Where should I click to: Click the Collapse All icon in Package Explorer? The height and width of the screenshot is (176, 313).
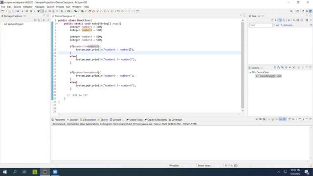point(35,20)
